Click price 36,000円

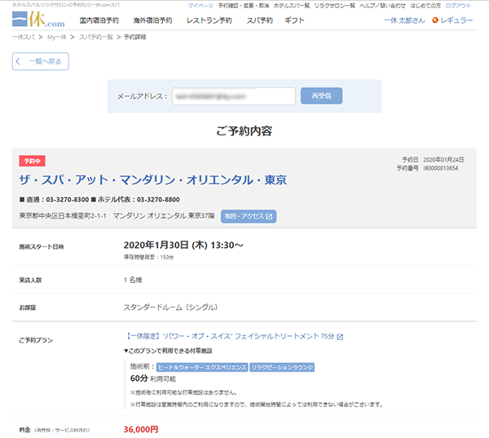141,430
